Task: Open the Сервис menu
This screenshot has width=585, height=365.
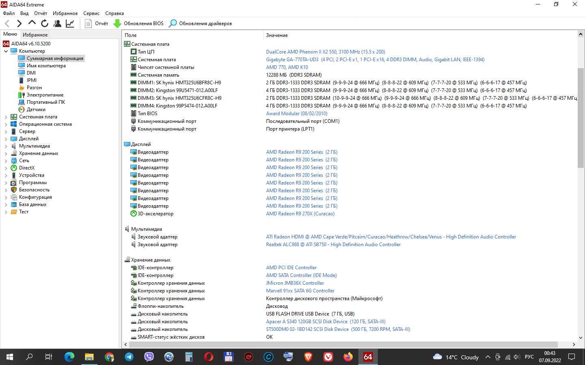Action: [91, 13]
